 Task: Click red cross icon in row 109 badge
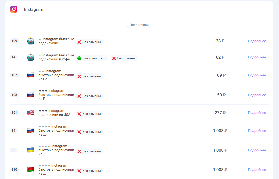pyautogui.click(x=79, y=42)
